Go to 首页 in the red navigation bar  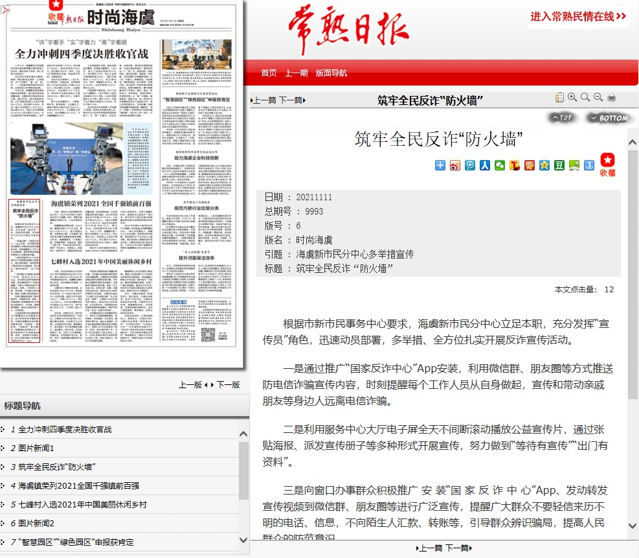tap(269, 73)
